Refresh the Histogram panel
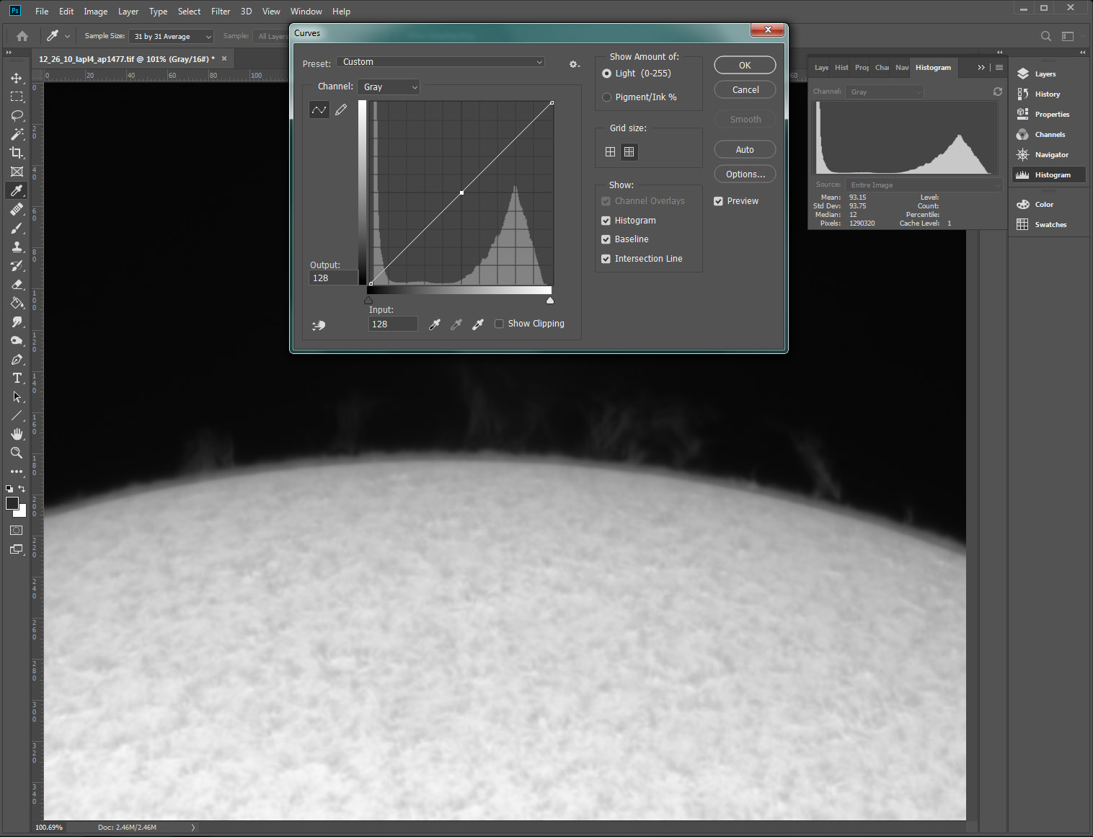This screenshot has width=1093, height=837. click(998, 92)
